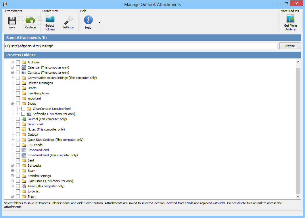This screenshot has width=305, height=218.
Task: Collapse the Inbox tree node
Action: [12, 104]
